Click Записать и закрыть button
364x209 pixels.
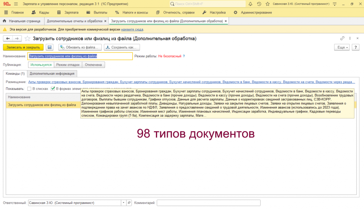[23, 47]
